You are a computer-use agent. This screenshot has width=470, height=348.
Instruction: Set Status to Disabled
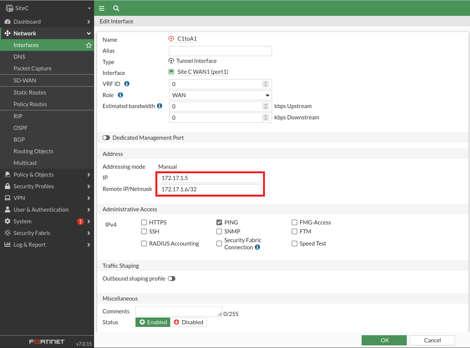tap(188, 322)
